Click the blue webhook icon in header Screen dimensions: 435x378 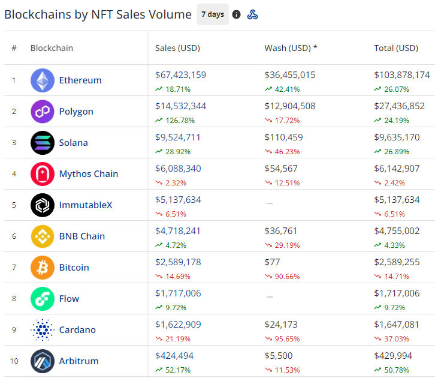(x=253, y=14)
